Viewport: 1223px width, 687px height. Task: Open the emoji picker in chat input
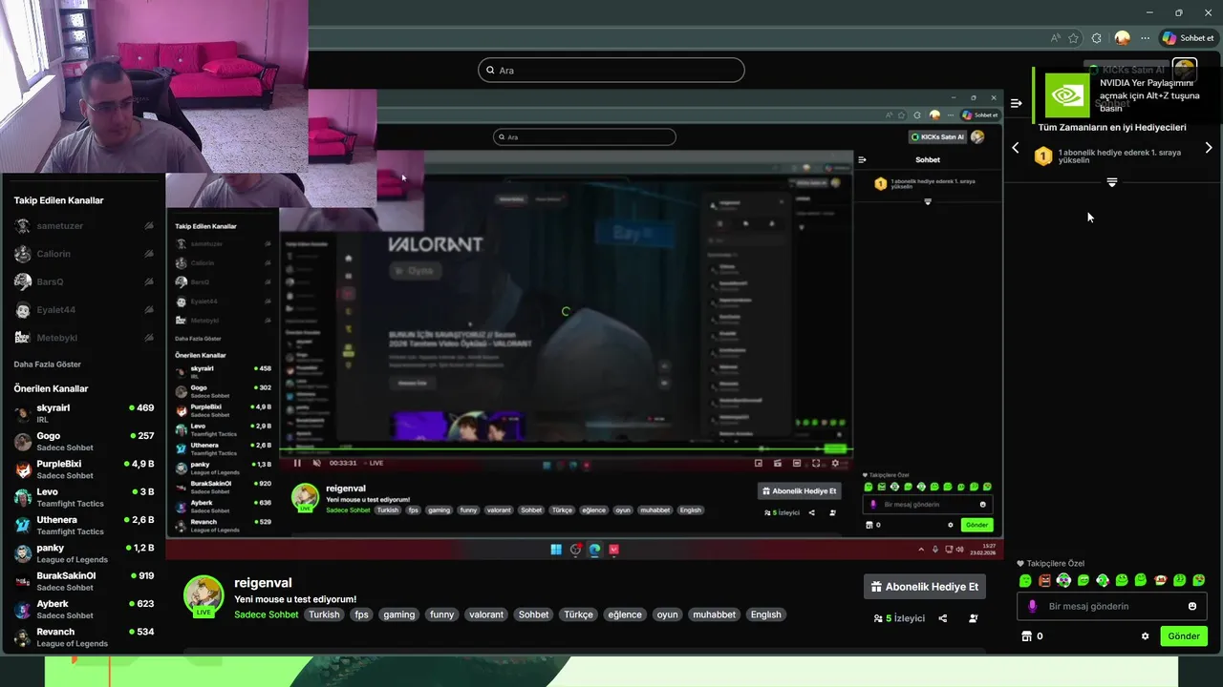1192,606
